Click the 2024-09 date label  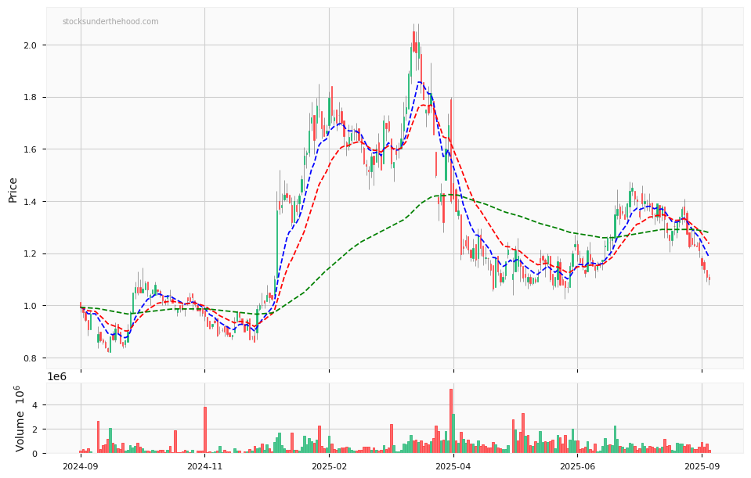(81, 466)
